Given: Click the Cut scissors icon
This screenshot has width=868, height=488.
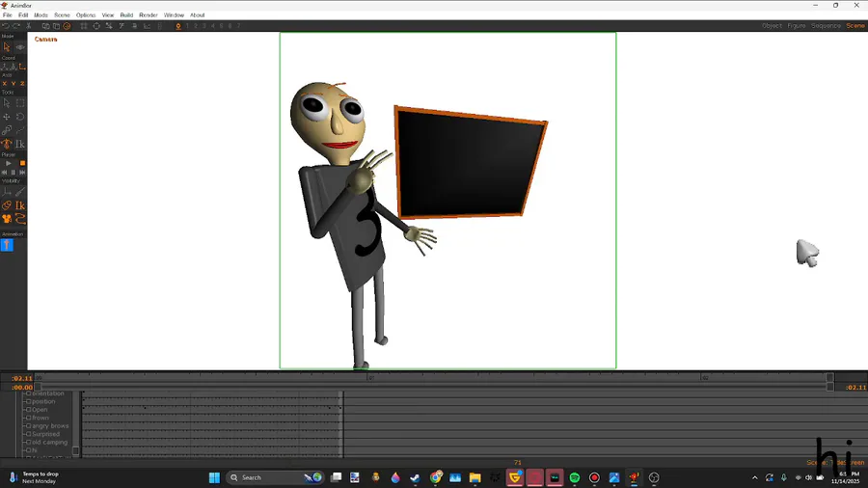Looking at the screenshot, I should tap(29, 26).
